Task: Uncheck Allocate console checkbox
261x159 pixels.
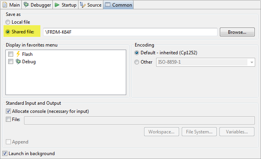Action: (x=9, y=111)
